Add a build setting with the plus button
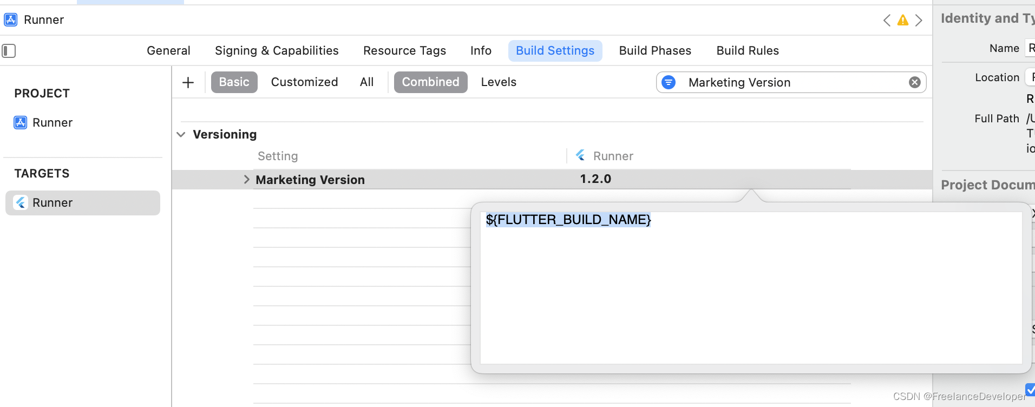1035x407 pixels. [188, 82]
